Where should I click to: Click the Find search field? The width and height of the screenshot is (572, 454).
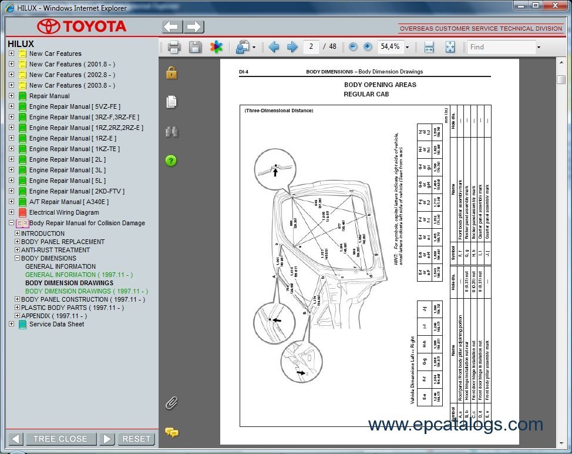[x=502, y=46]
